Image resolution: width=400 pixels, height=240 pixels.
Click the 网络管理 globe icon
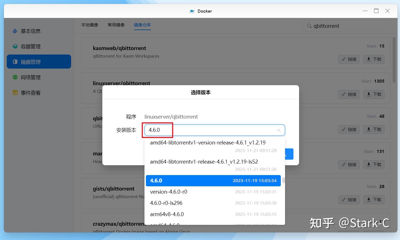point(16,77)
